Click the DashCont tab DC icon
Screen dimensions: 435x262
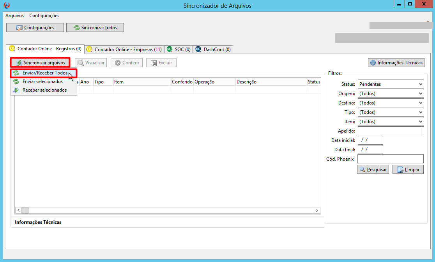198,49
